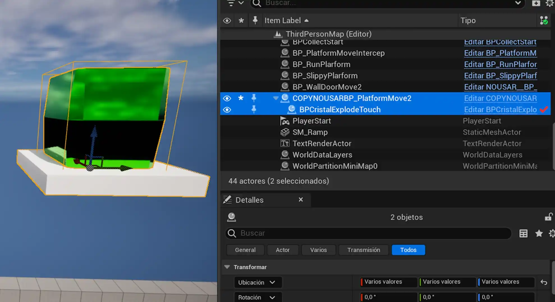Screen dimensions: 555x302
Task: Select the Transmisión filter tab
Action: [363, 250]
